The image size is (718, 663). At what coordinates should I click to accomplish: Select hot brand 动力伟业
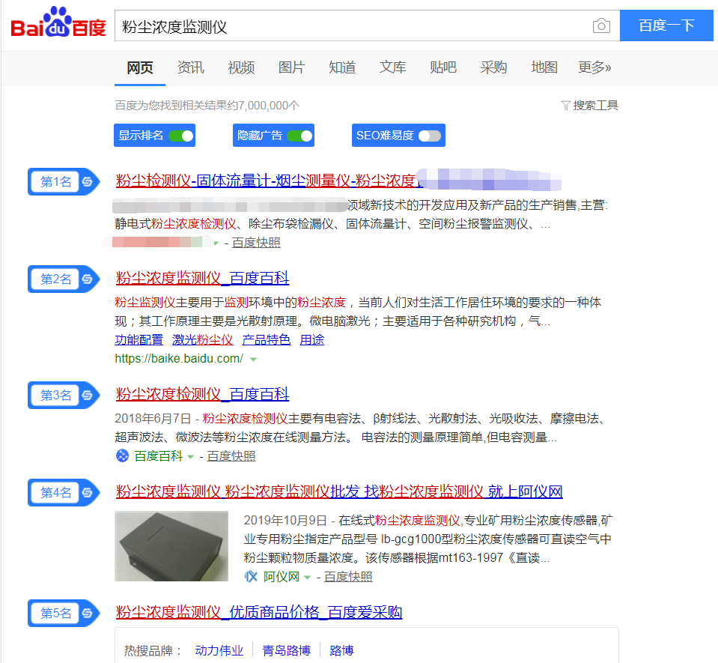(x=219, y=651)
